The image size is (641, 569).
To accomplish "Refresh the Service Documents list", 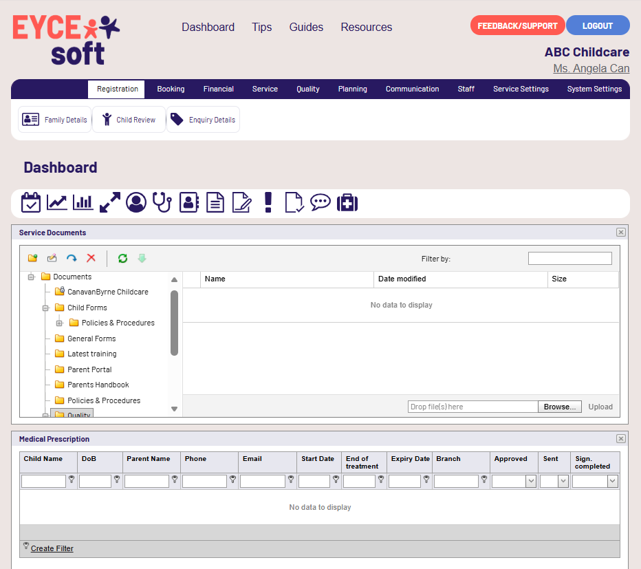I will coord(122,257).
